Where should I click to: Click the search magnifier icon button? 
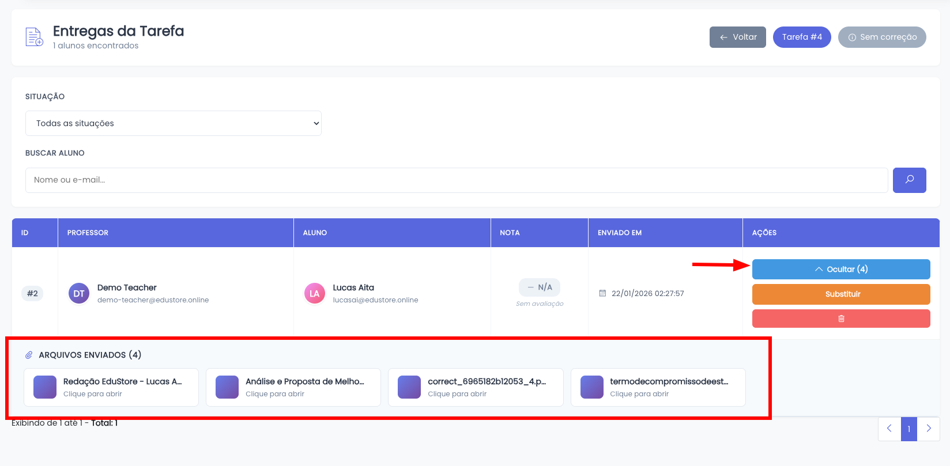pos(909,180)
